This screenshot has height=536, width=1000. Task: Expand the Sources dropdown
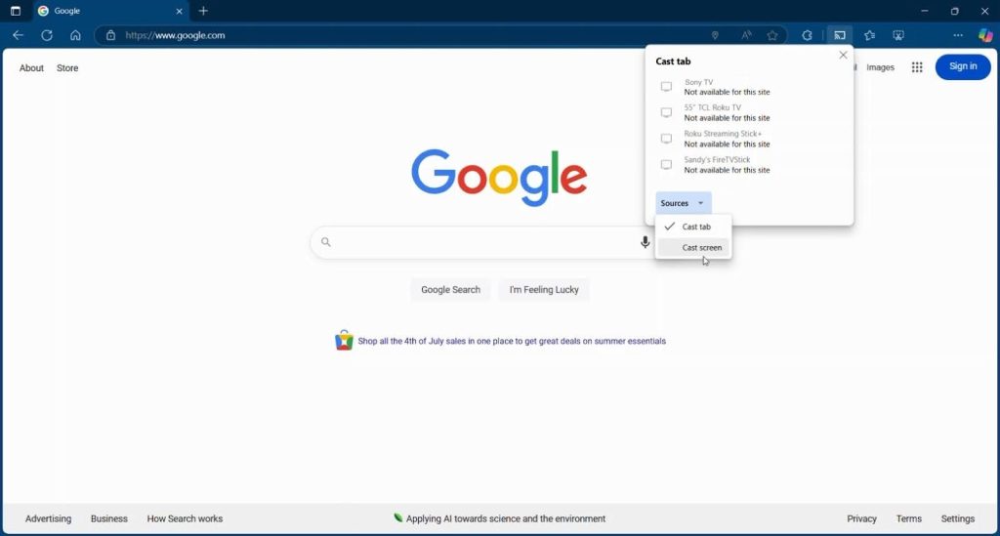click(x=683, y=203)
